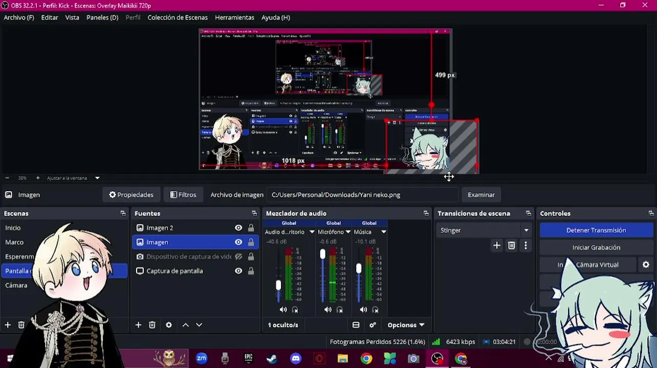Adjust the Micrófono volume slider

[x=322, y=255]
